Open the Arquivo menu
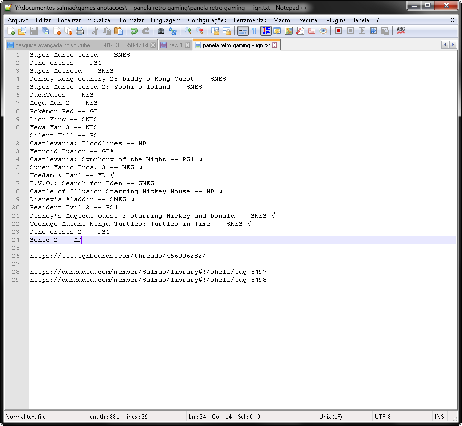462x426 pixels. click(x=18, y=20)
